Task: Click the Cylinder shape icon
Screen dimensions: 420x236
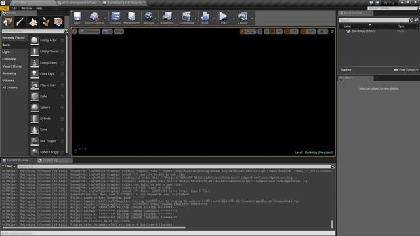Action: click(34, 119)
